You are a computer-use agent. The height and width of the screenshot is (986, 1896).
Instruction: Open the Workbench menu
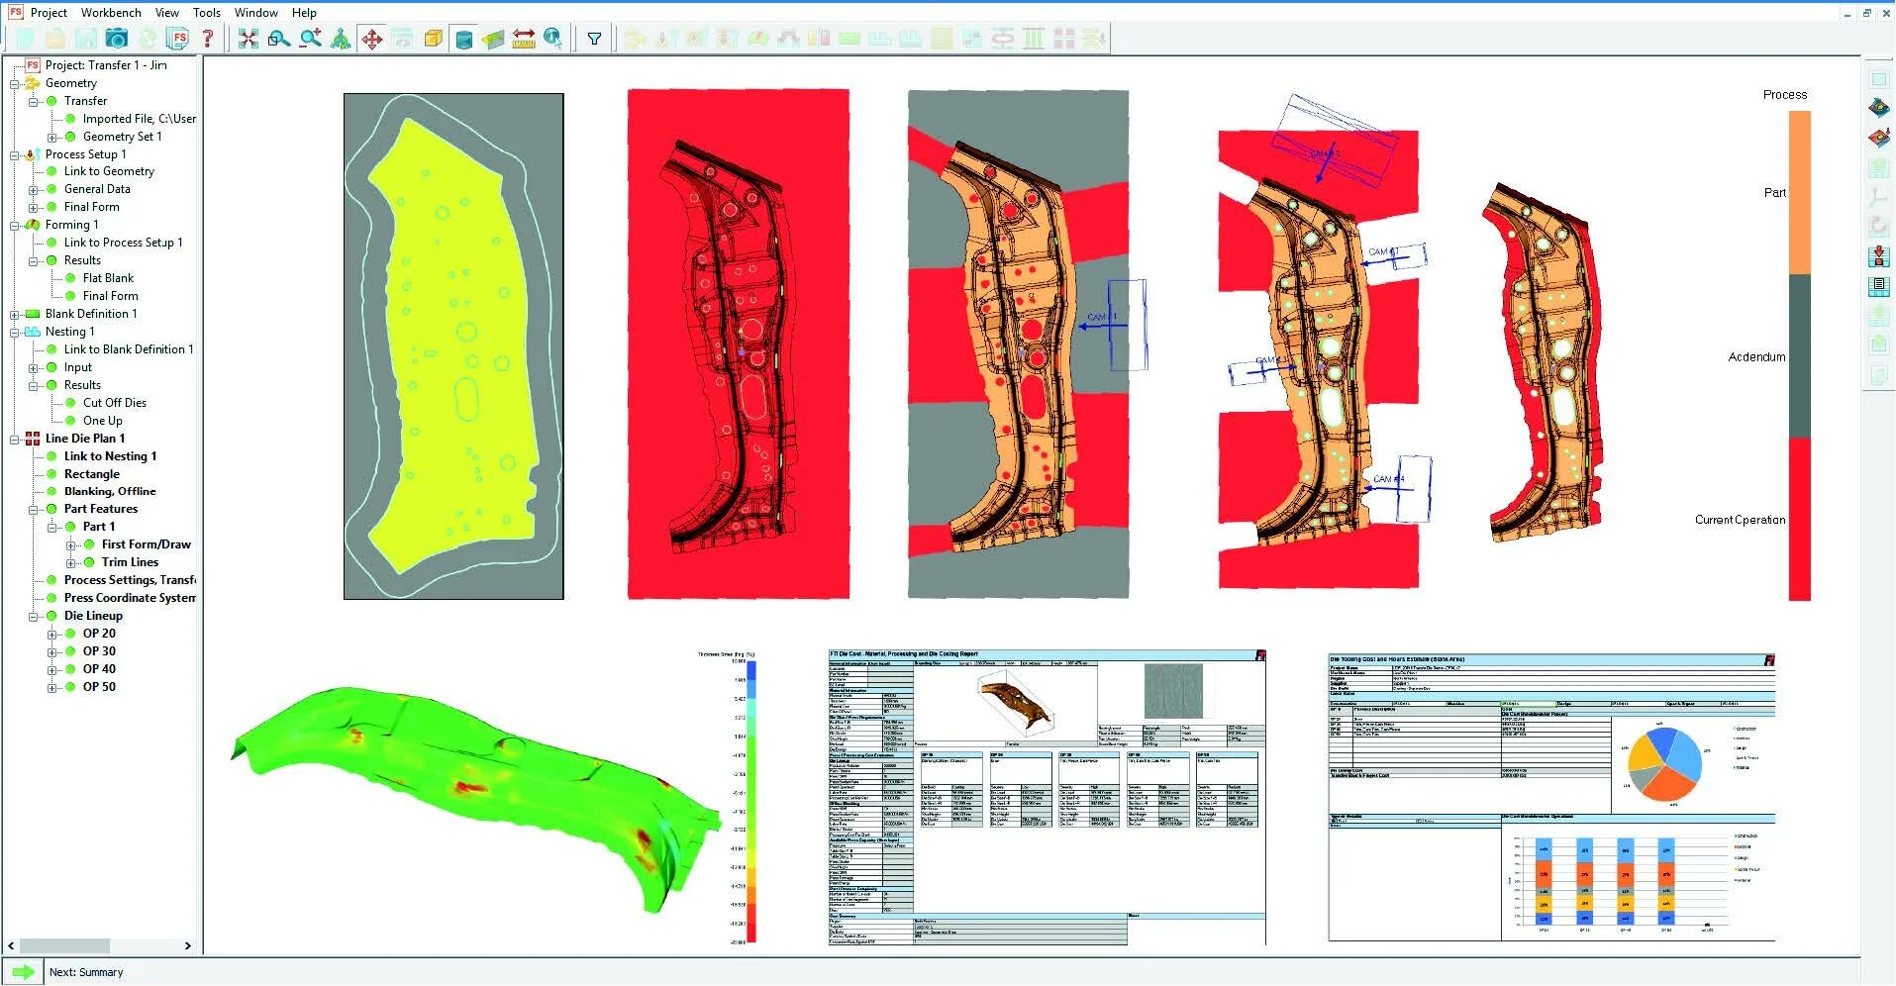[x=111, y=13]
